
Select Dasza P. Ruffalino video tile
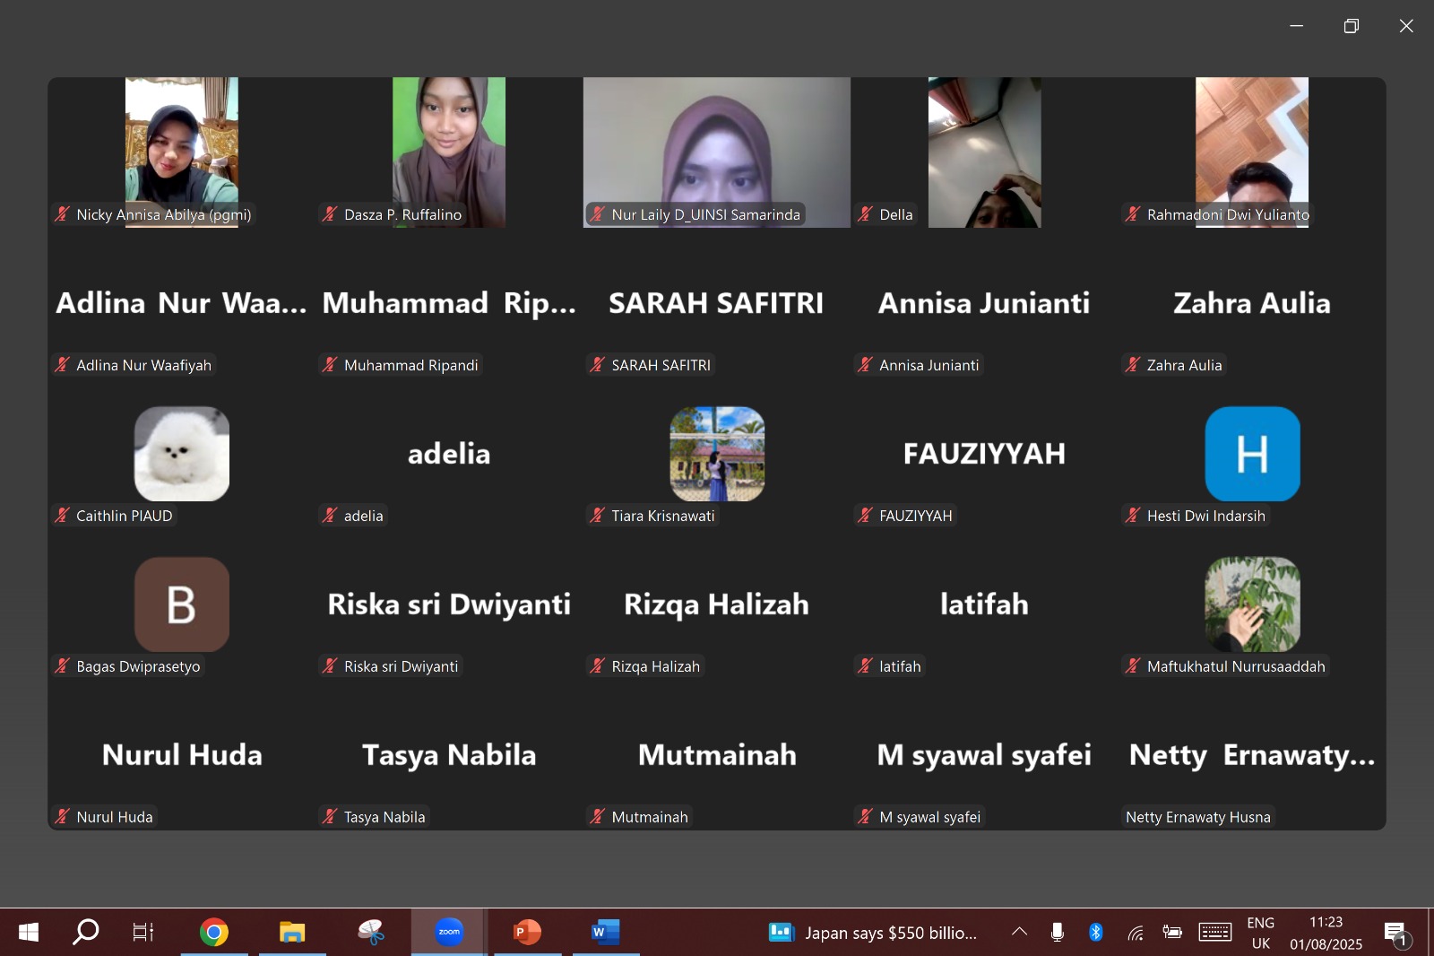(x=449, y=152)
